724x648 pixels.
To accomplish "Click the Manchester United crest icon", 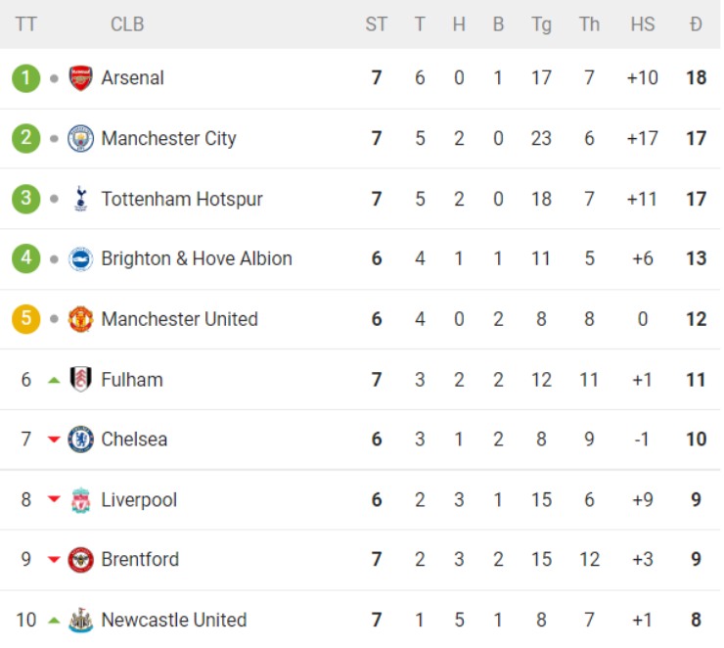I will click(80, 320).
